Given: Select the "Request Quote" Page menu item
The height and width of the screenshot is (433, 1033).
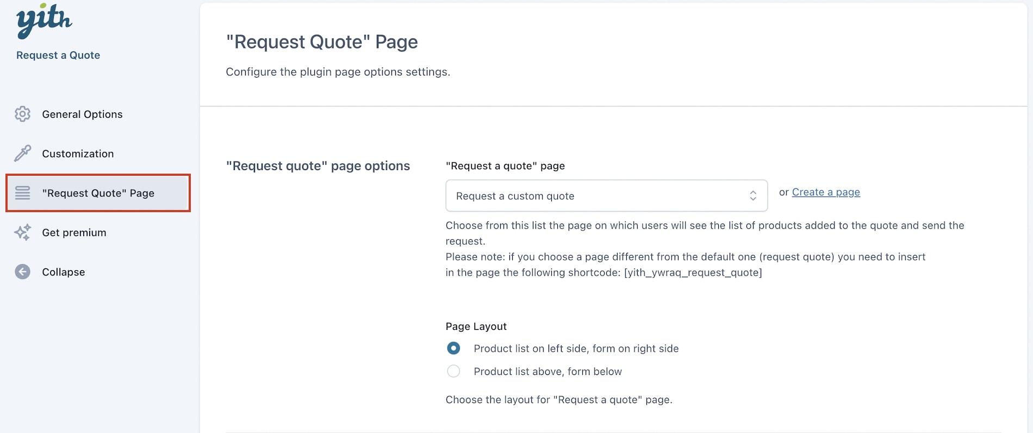Looking at the screenshot, I should 98,193.
